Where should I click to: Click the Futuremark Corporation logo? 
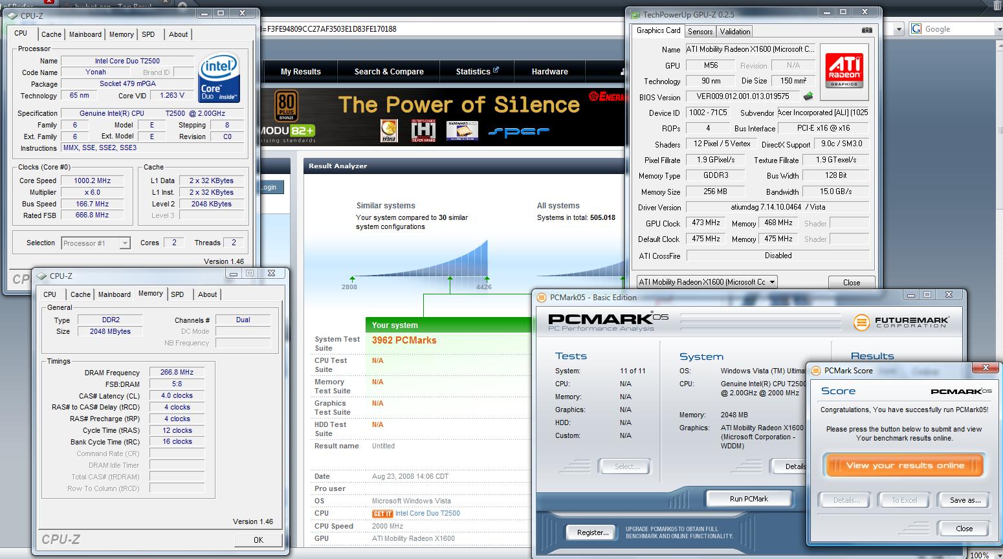[901, 321]
